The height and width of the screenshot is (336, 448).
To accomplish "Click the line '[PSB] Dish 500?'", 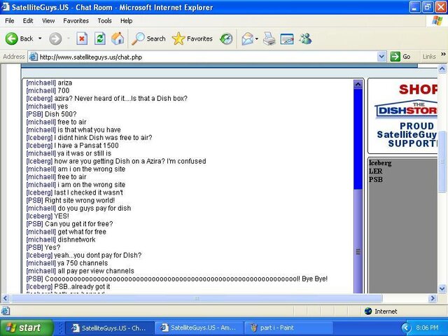I will click(x=51, y=114).
